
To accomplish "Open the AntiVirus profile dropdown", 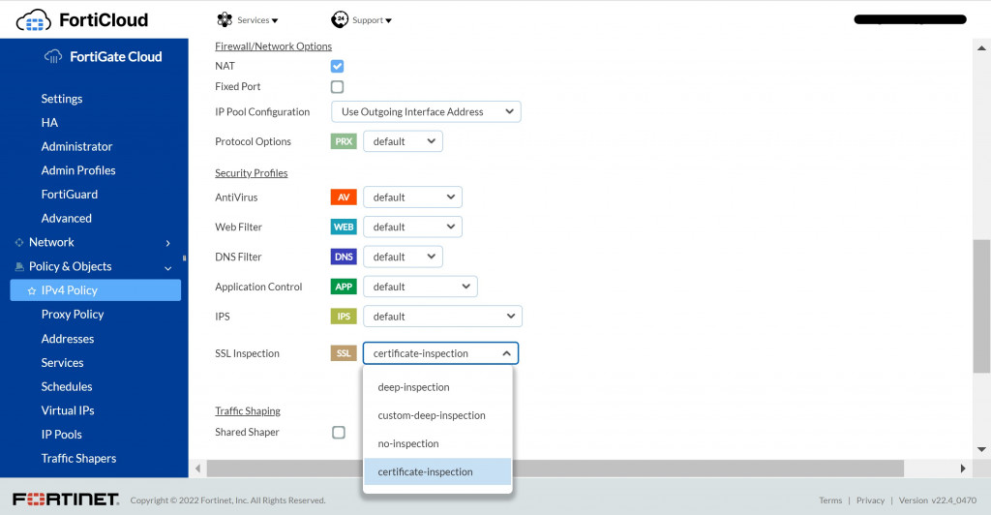I will point(412,197).
